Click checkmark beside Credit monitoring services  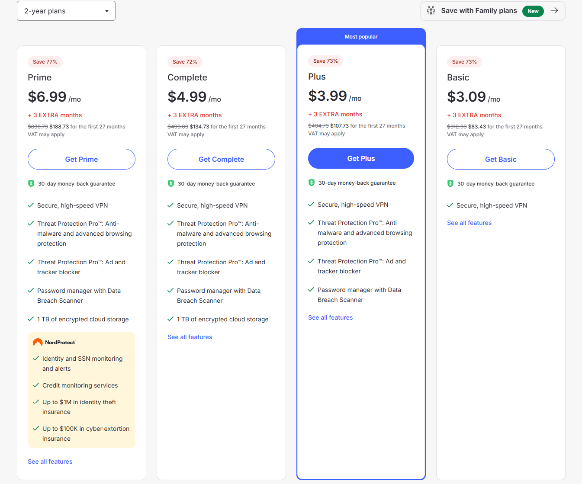click(36, 385)
